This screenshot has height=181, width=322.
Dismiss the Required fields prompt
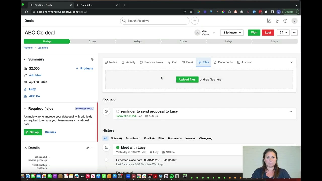click(50, 132)
